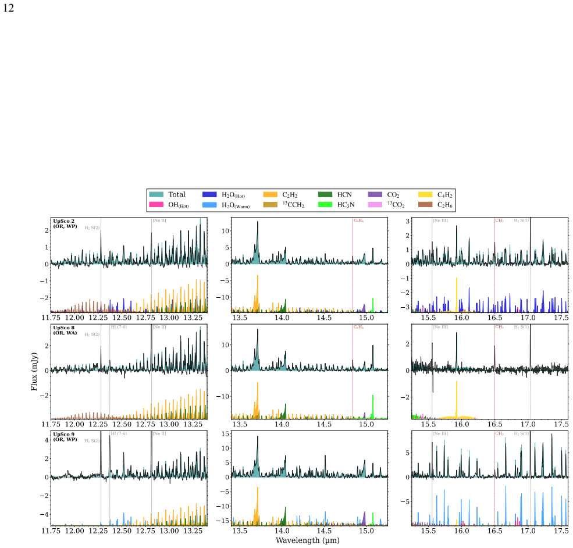
Task: Click the dark green HCN legend swatch
Action: [x=325, y=195]
